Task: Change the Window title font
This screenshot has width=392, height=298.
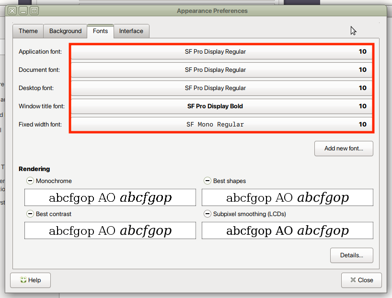Action: click(221, 106)
